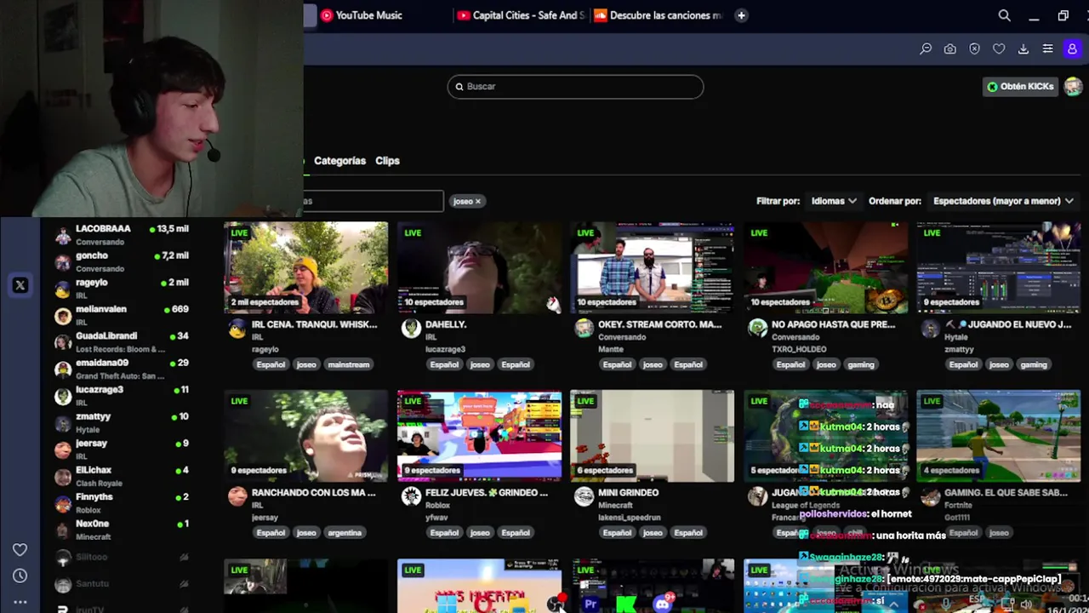Open sidebar history clock panel

(20, 576)
